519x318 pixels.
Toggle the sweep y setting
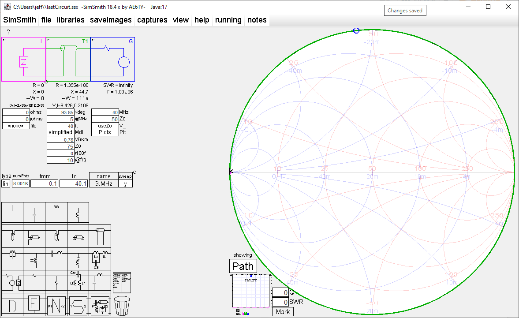click(125, 183)
